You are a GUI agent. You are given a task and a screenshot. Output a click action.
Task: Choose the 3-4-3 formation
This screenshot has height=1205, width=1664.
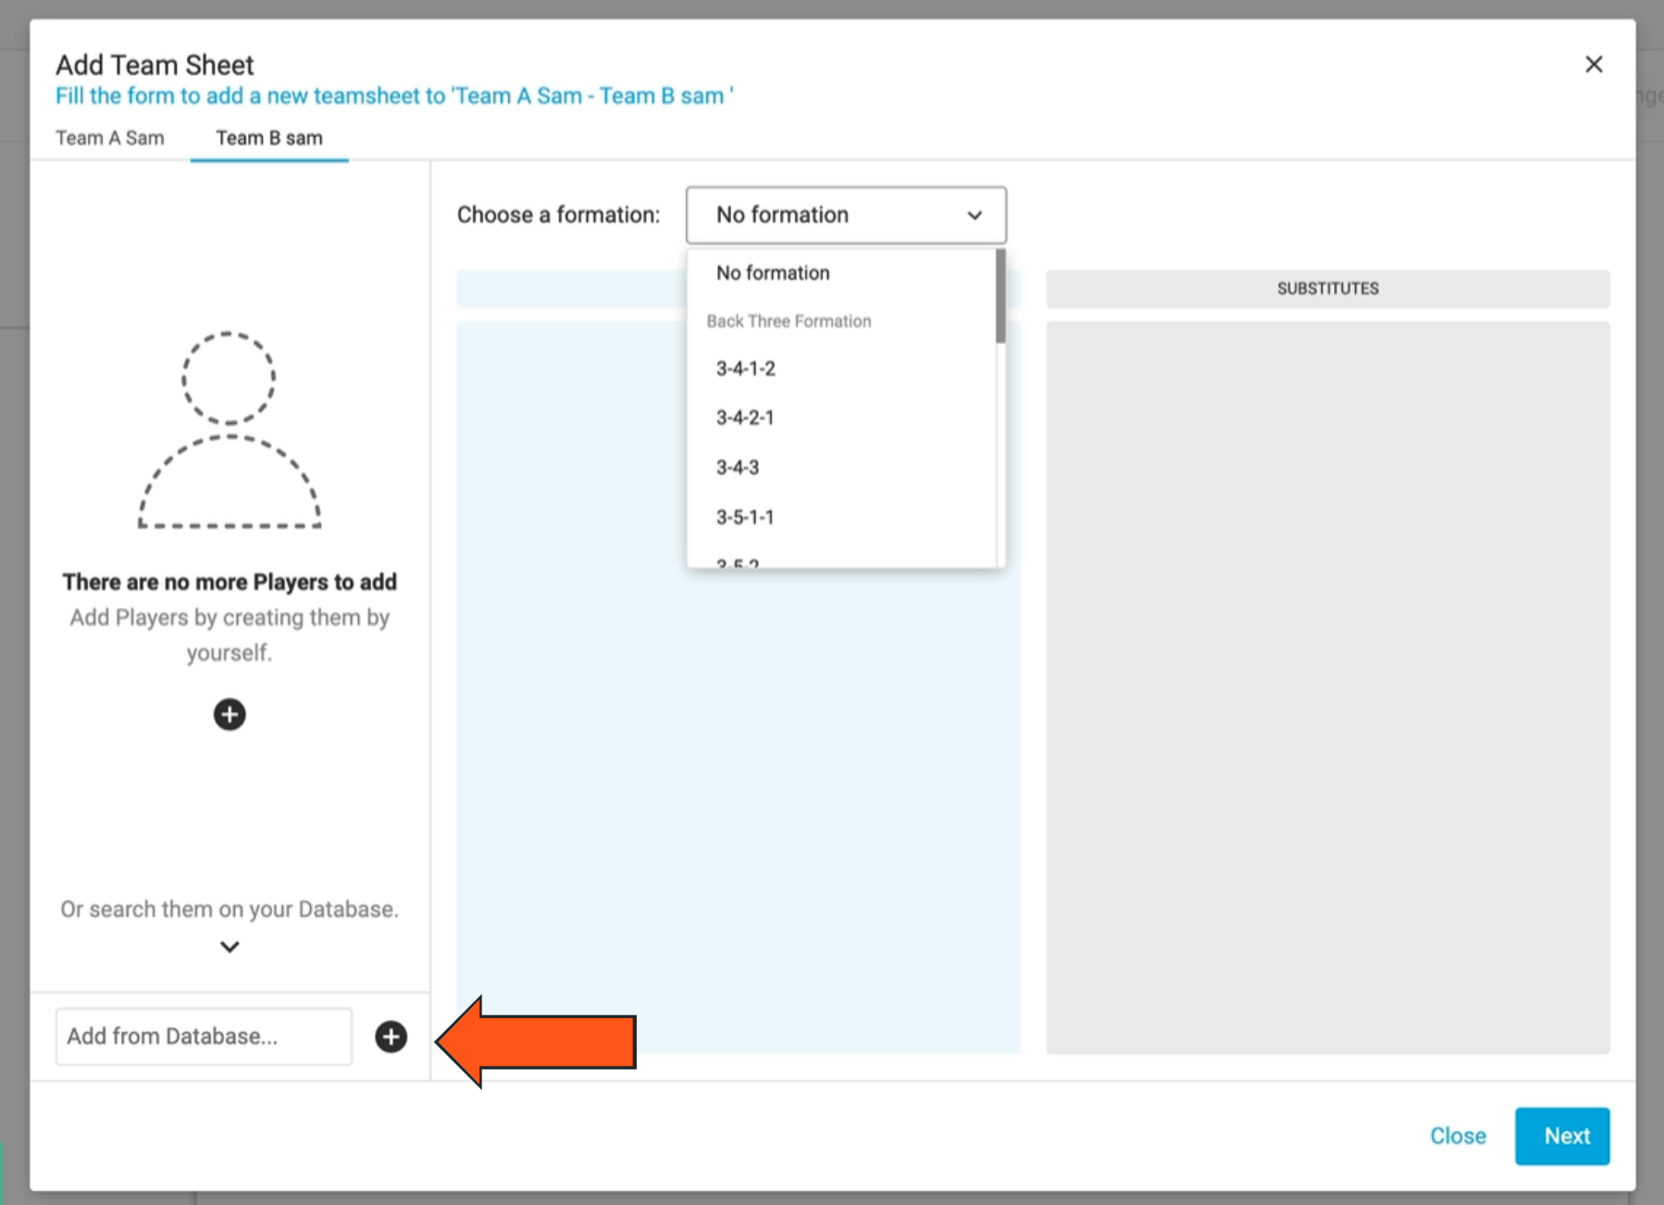click(x=841, y=467)
